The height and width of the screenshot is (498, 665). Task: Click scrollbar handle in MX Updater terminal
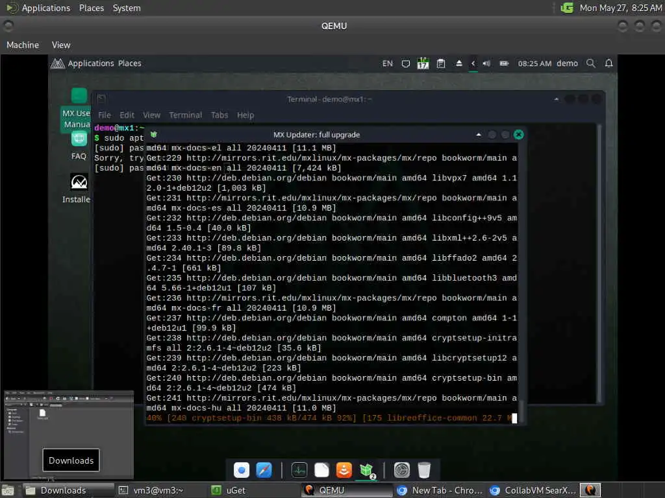click(x=521, y=411)
